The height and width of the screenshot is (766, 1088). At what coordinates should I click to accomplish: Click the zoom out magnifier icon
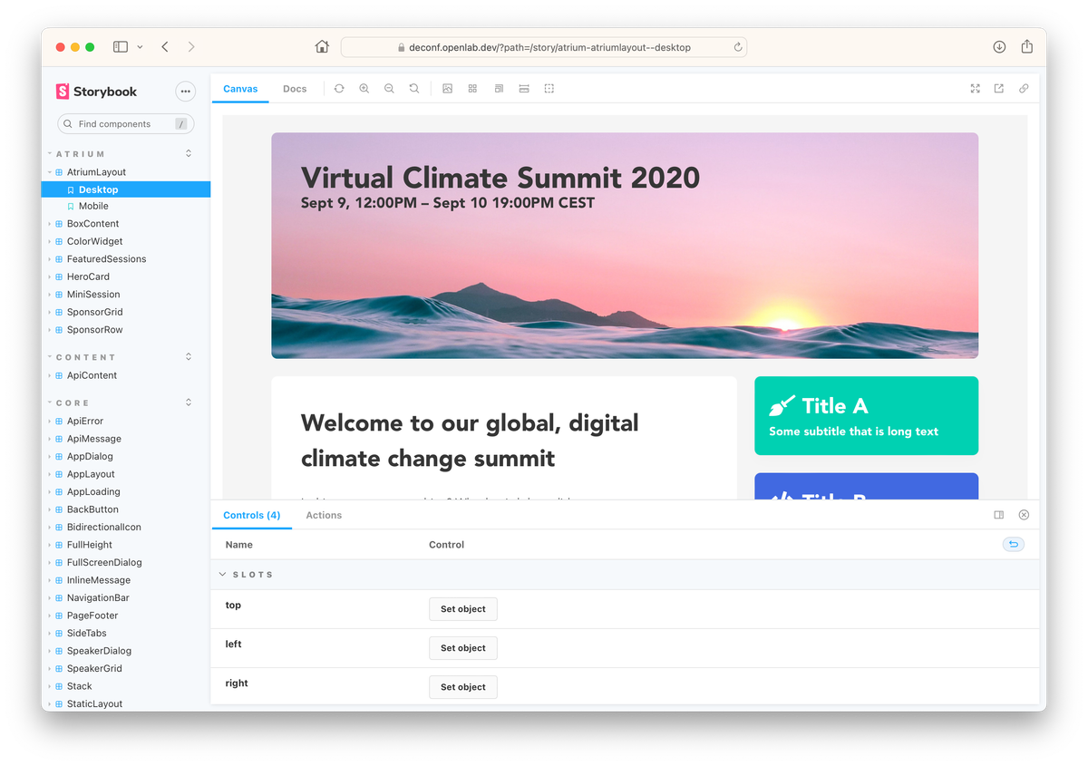click(x=389, y=89)
